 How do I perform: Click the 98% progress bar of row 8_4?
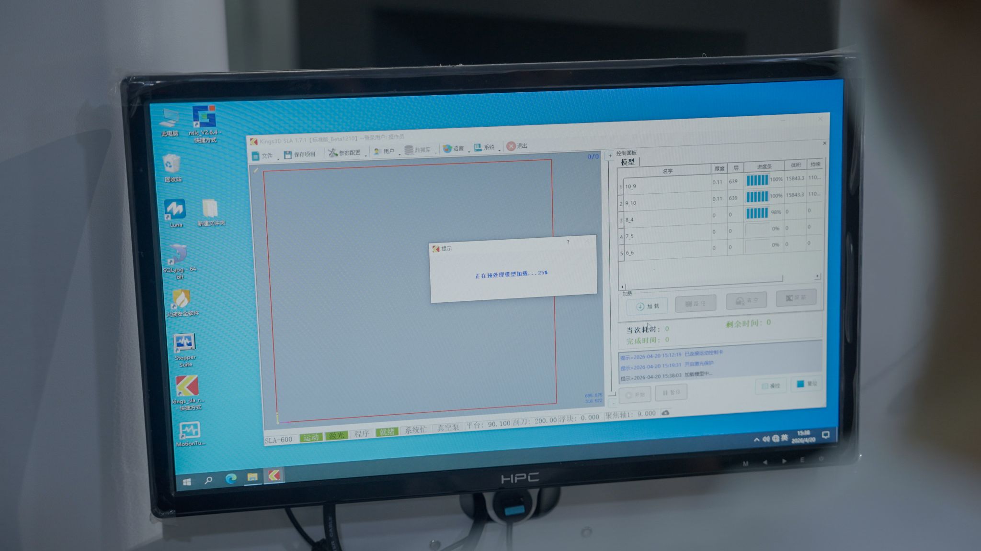click(757, 213)
